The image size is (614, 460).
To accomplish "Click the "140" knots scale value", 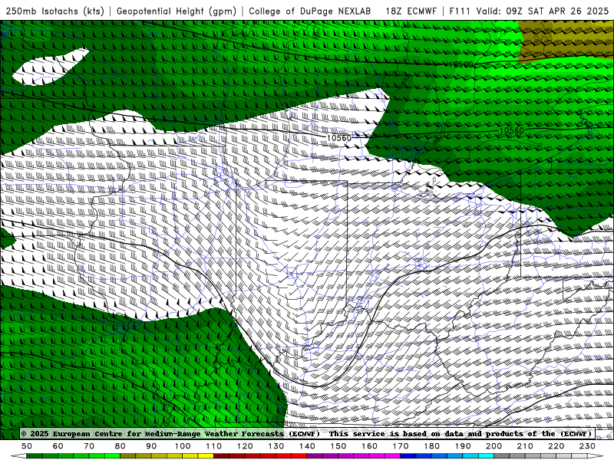I will (x=307, y=446).
